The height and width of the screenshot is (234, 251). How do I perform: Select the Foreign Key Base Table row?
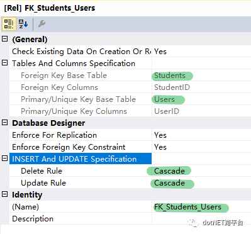[130, 75]
